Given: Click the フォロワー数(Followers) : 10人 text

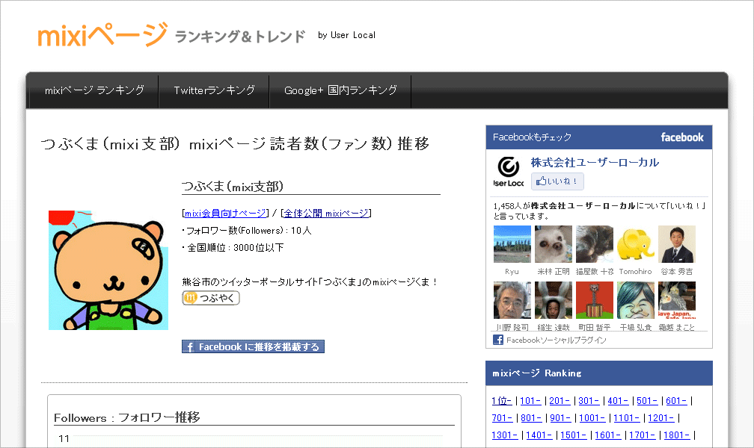Looking at the screenshot, I should coord(248,231).
